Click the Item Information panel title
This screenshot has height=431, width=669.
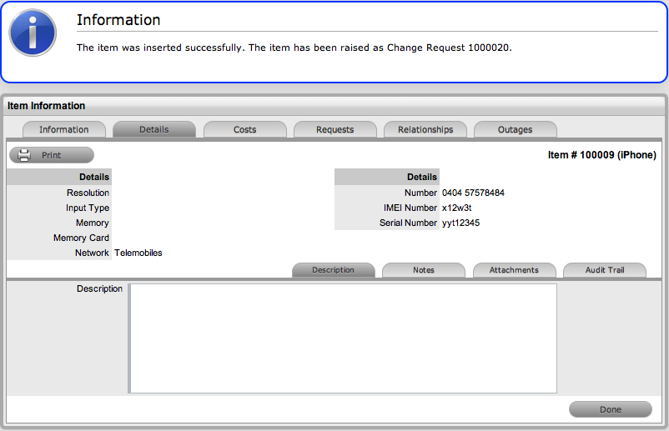[x=46, y=106]
